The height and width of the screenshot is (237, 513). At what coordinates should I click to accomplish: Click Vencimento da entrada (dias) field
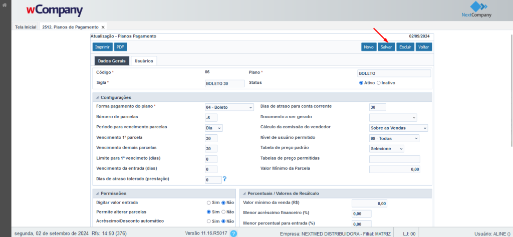(211, 169)
